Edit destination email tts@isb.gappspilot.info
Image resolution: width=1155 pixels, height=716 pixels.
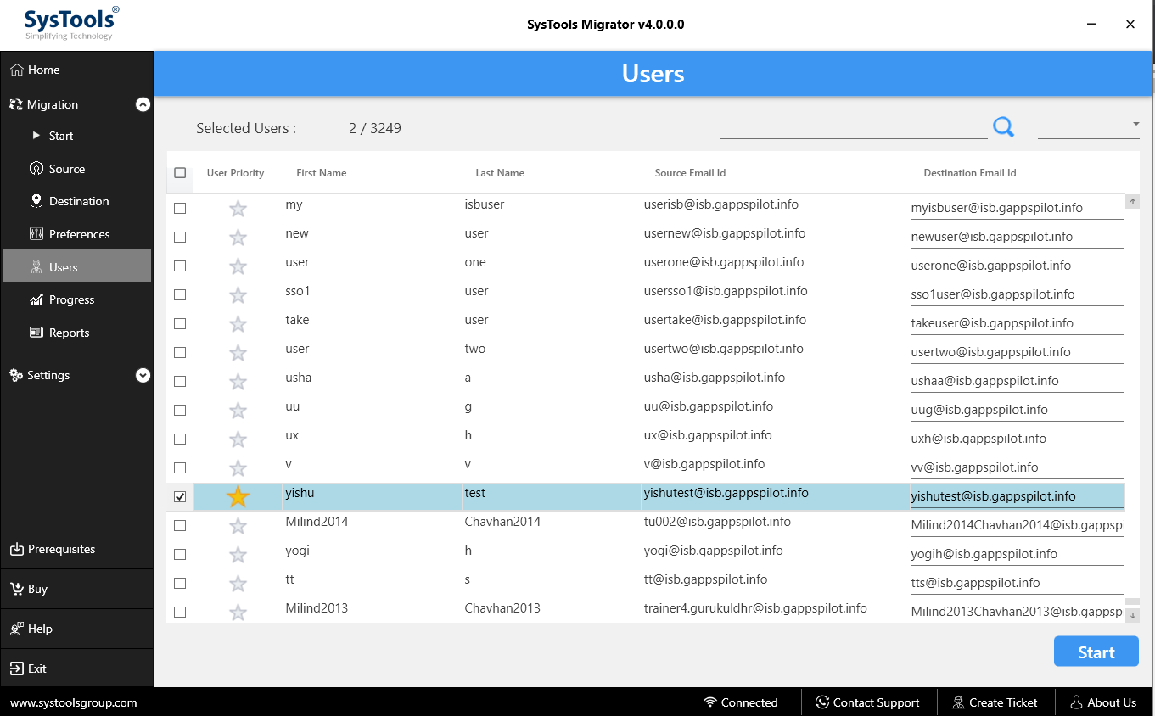coord(1018,583)
